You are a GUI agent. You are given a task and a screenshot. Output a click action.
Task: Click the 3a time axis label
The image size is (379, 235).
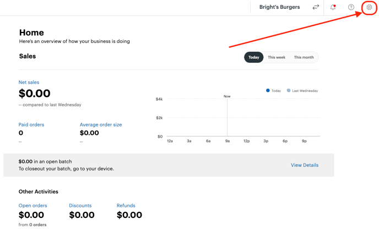tap(189, 141)
